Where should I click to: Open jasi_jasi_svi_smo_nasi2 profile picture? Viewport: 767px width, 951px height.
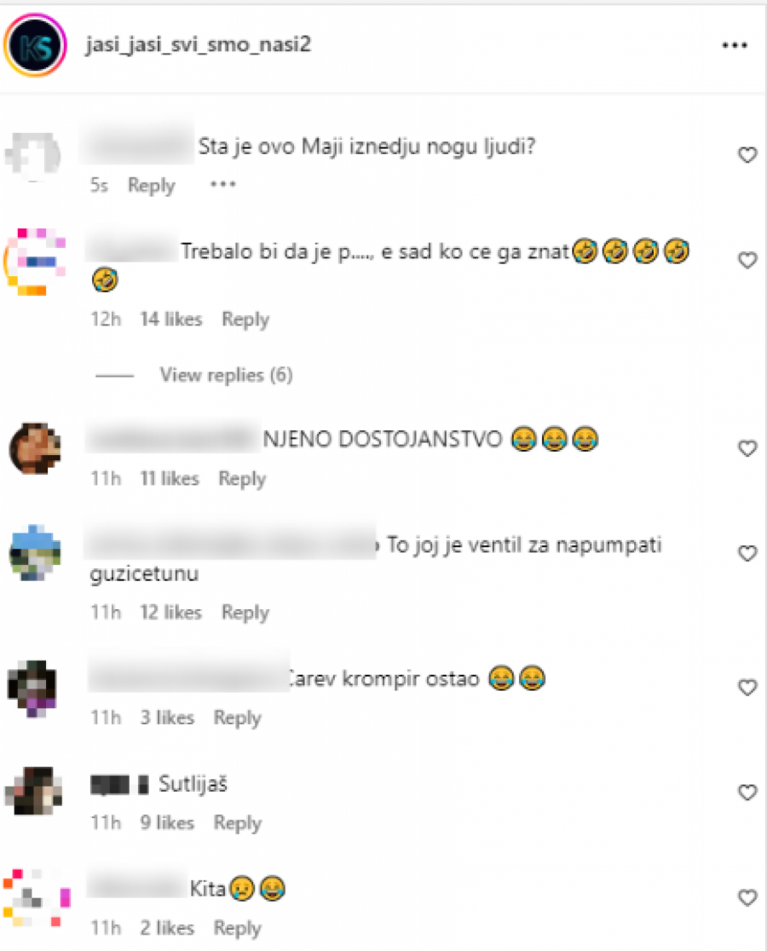[35, 45]
